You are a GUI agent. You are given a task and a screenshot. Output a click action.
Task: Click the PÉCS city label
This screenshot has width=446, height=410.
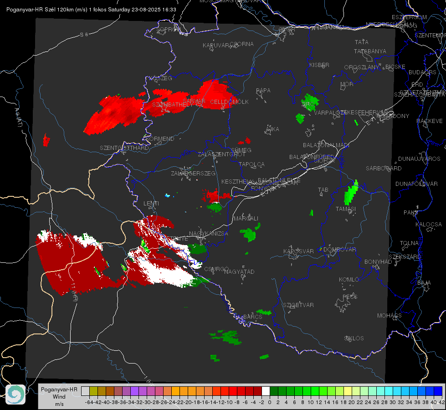click(x=350, y=297)
